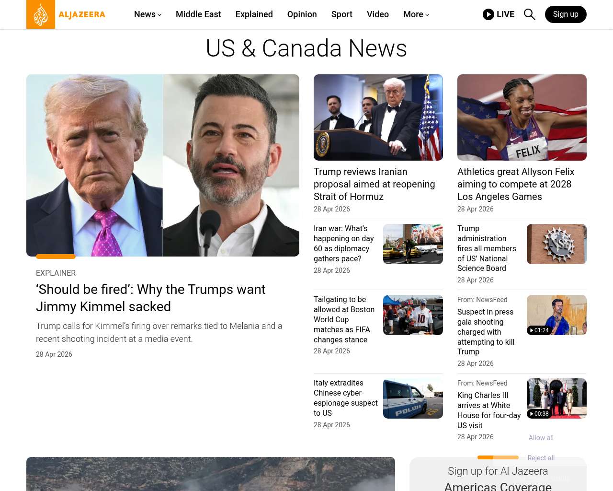Click the Allyson Felix photo thumbnail
The image size is (613, 491).
click(x=522, y=117)
